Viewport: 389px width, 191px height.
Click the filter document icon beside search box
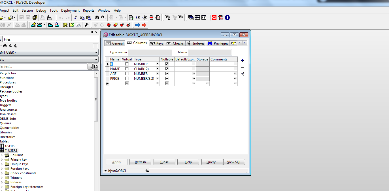tap(96, 67)
